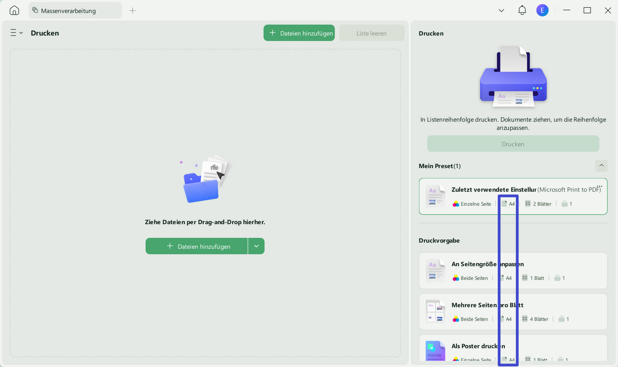618x367 pixels.
Task: Click the '1 Blatt' text in An Seitengröße anpassen
Action: pyautogui.click(x=537, y=278)
